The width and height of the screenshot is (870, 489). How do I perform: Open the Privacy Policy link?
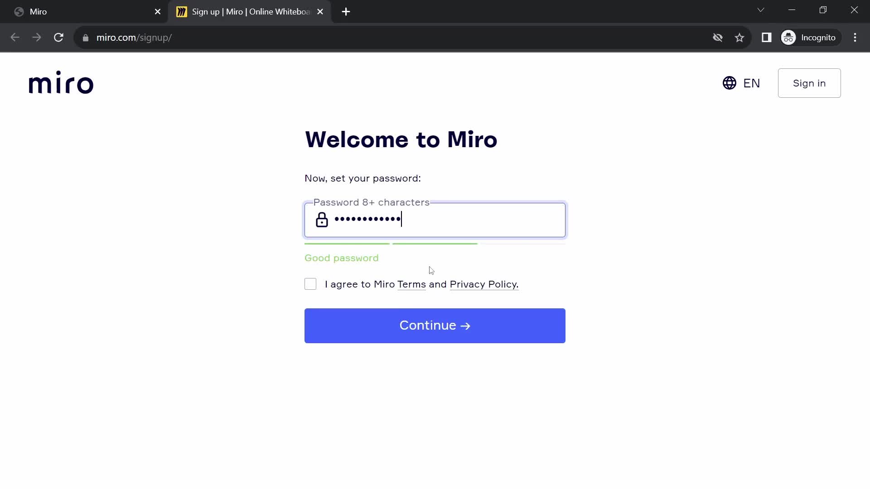coord(484,284)
